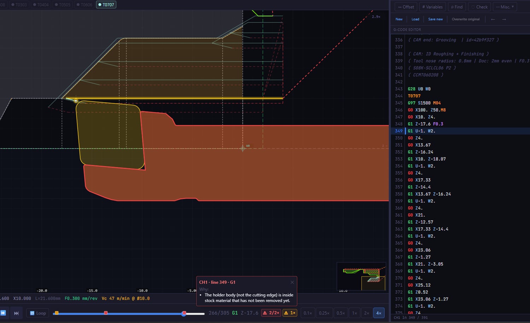Close the line 349 collision popup
Viewport: 530px width, 323px height.
pos(292,282)
